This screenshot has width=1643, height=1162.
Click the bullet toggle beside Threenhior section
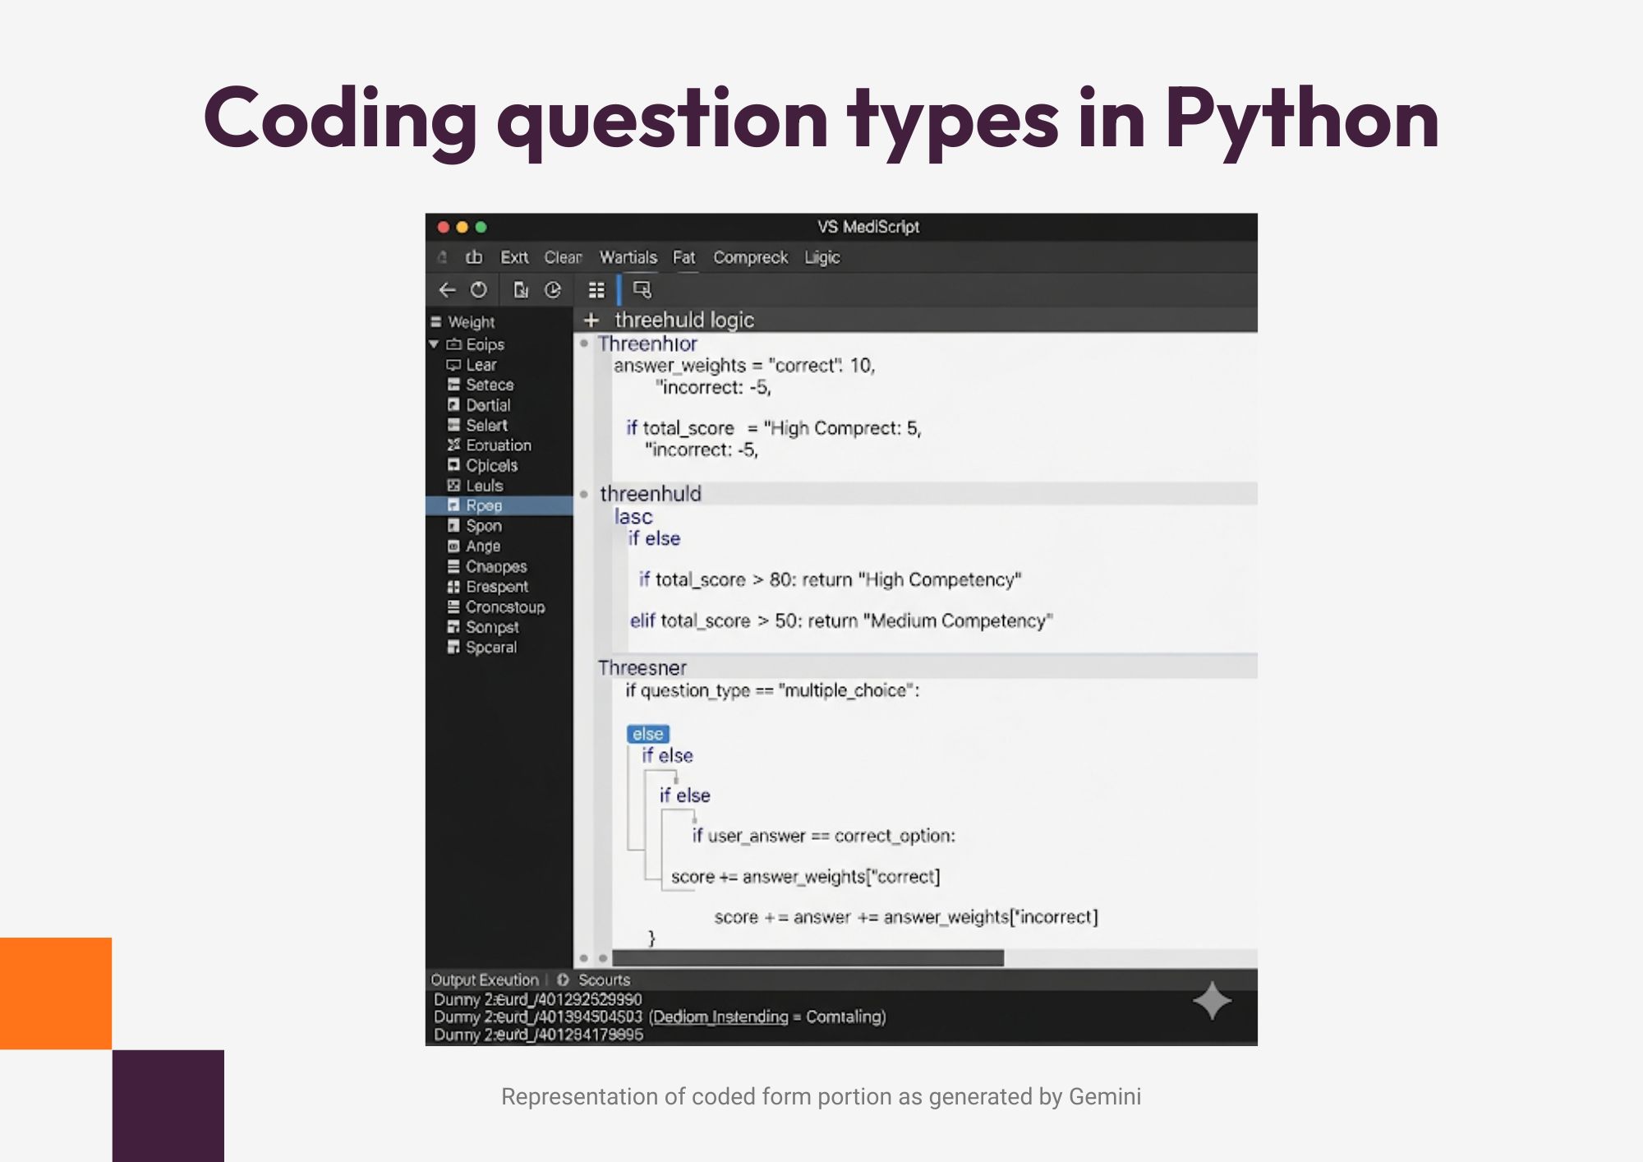tap(583, 344)
